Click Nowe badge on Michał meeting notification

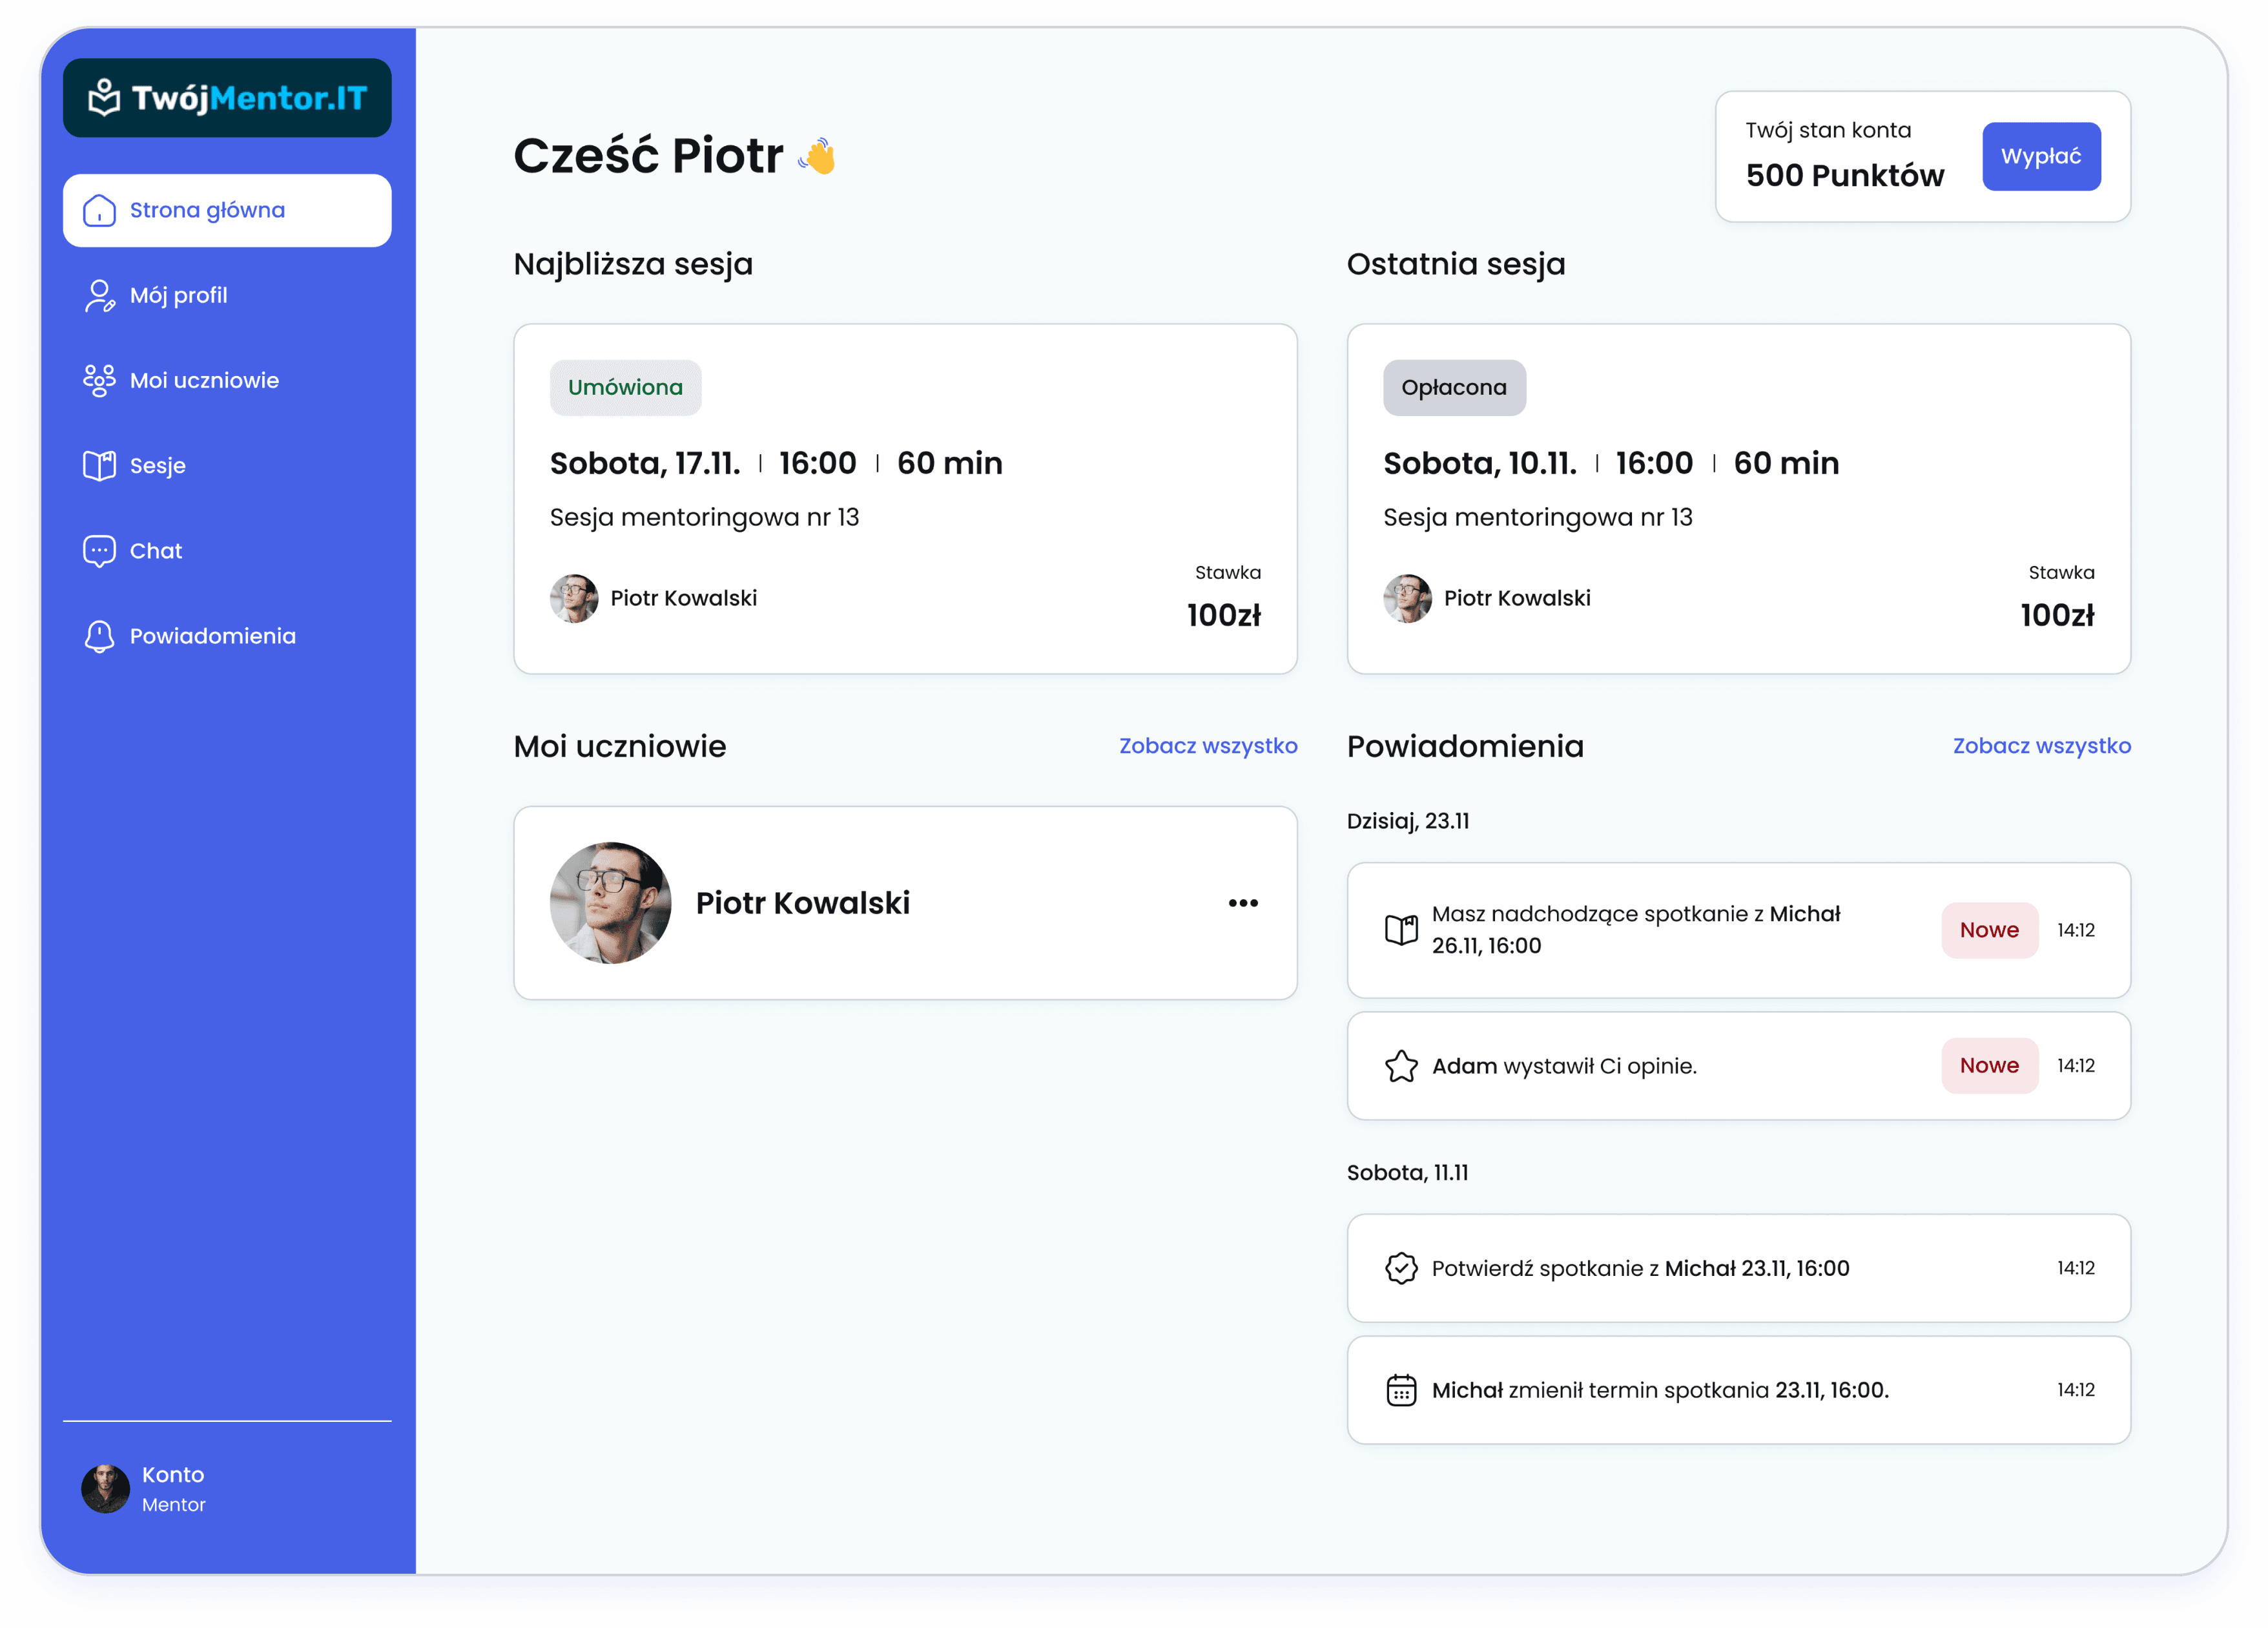point(1989,930)
